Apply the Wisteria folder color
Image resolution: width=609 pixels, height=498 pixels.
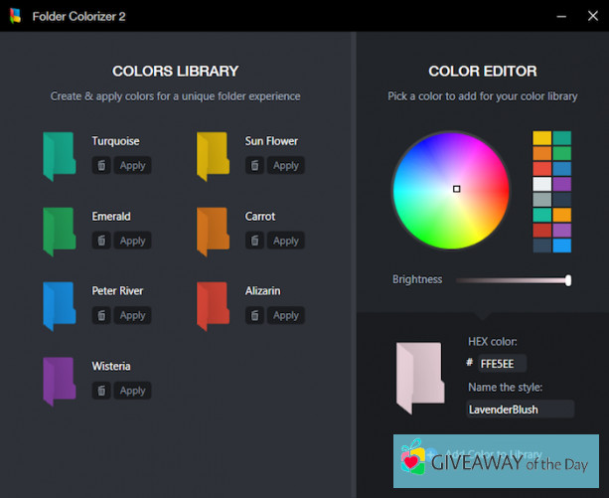(132, 391)
